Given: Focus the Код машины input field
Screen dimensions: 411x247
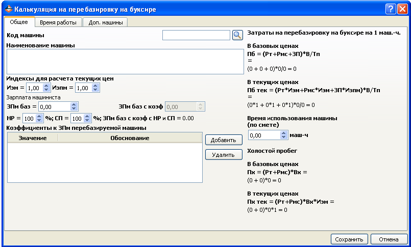Looking at the screenshot, I should 197,35.
